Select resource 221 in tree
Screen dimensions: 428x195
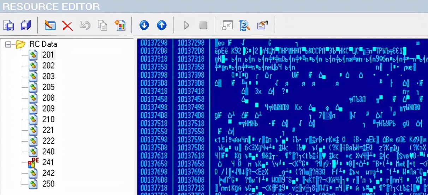pos(48,130)
